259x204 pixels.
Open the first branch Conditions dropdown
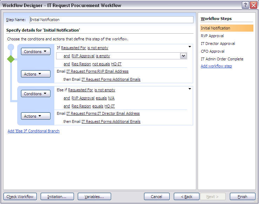pyautogui.click(x=36, y=52)
